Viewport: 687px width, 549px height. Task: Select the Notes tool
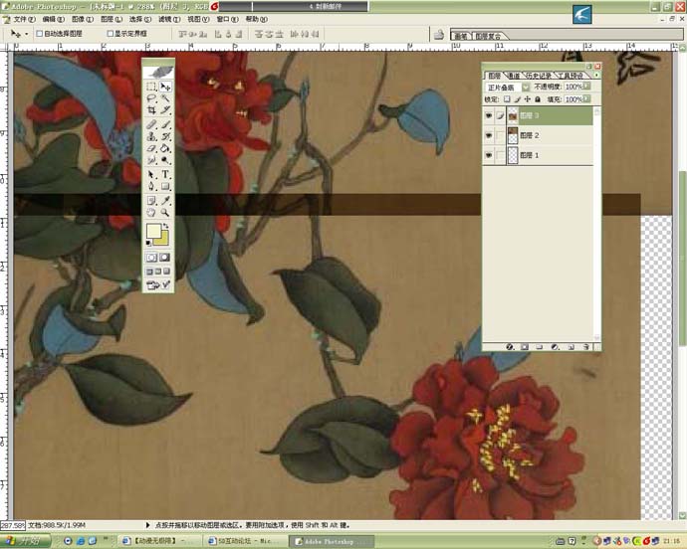pyautogui.click(x=151, y=201)
